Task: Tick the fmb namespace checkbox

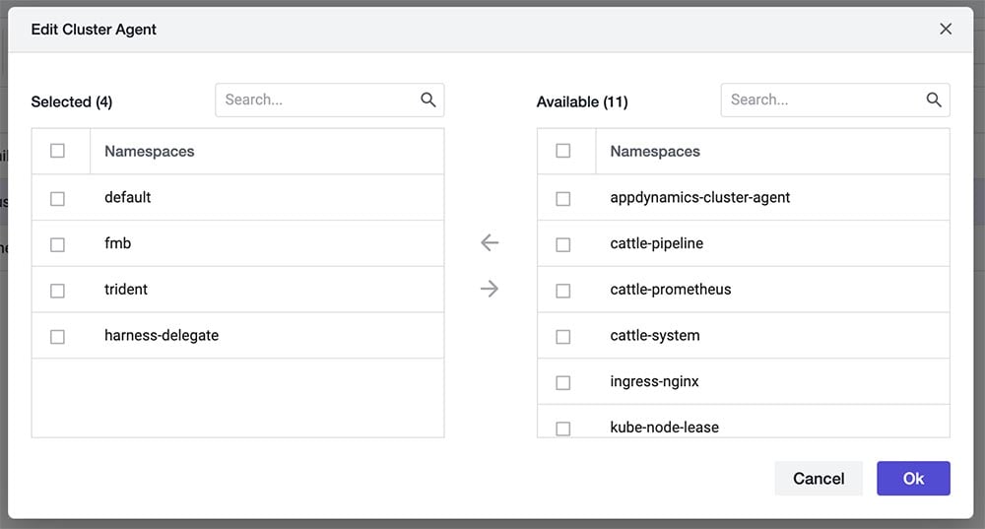Action: [x=57, y=244]
